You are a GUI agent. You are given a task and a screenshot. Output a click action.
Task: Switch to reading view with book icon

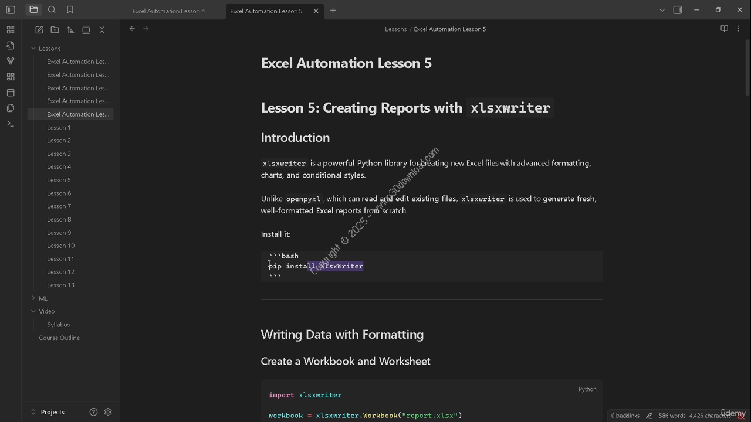[724, 29]
